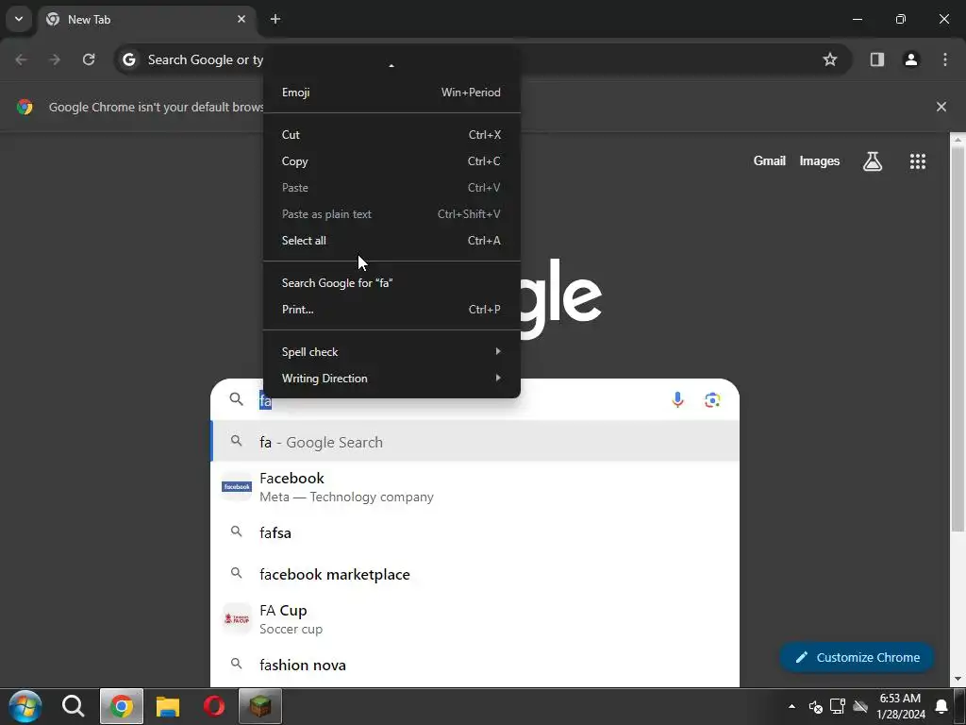Open File Explorer from the taskbar
Viewport: 966px width, 725px height.
(168, 706)
